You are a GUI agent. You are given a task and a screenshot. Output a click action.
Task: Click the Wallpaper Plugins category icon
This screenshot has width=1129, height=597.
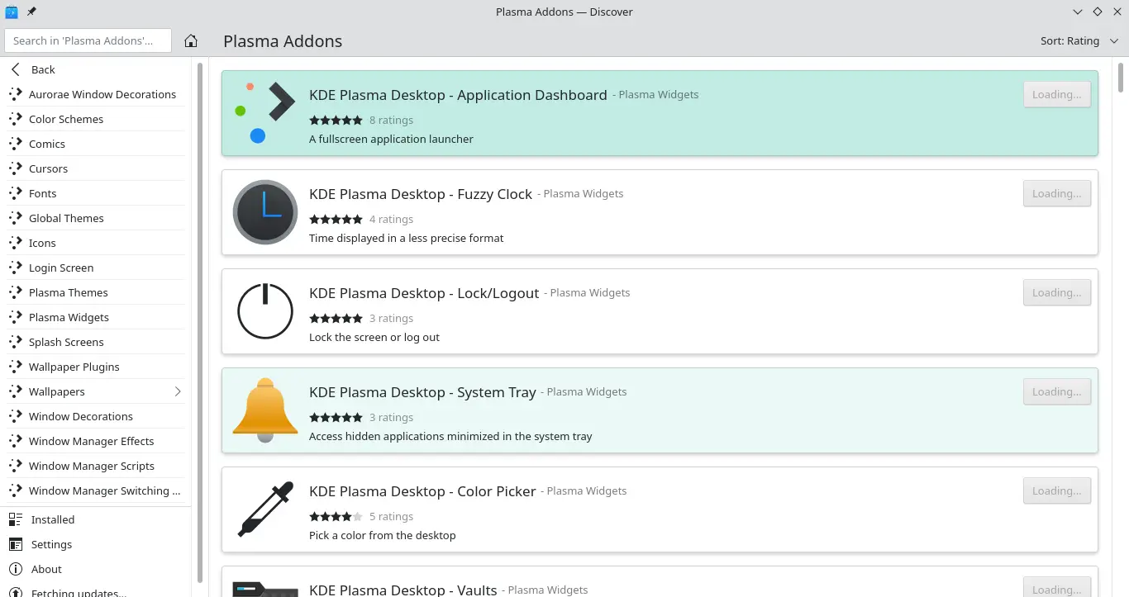16,367
